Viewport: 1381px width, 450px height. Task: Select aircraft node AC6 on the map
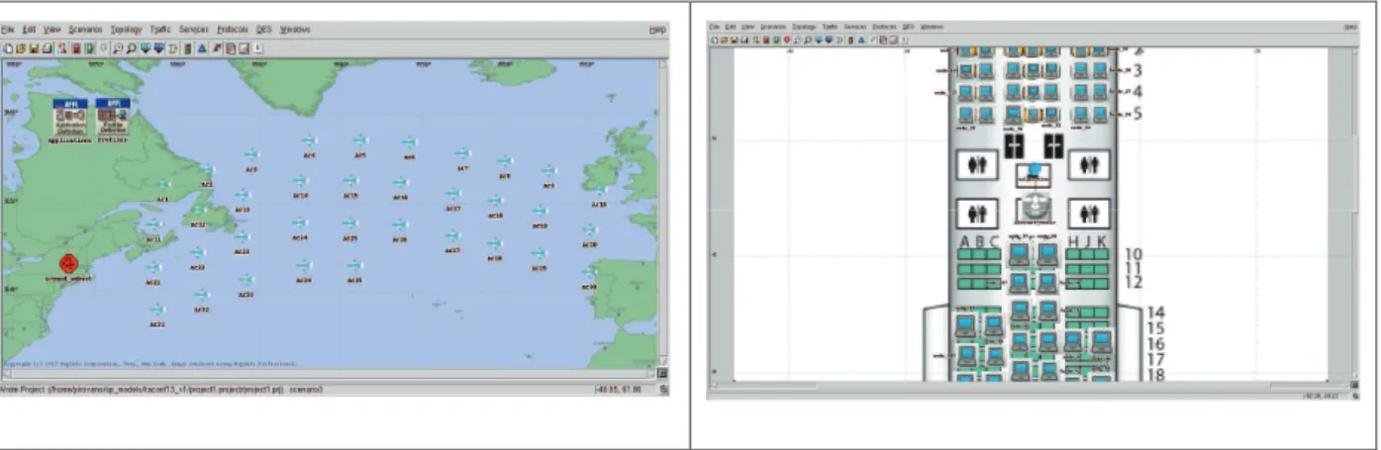pyautogui.click(x=410, y=143)
